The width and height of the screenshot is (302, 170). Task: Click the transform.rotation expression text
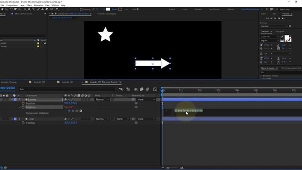coord(189,110)
